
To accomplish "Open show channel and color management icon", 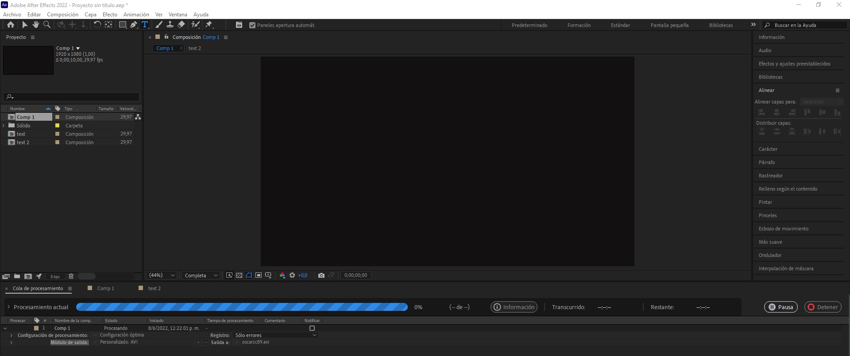I will click(282, 275).
